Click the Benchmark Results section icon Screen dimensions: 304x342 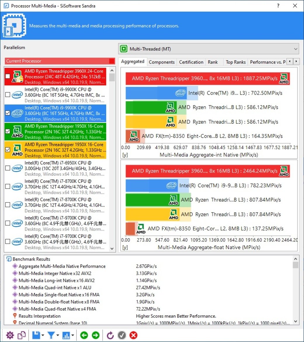[x=9, y=259]
